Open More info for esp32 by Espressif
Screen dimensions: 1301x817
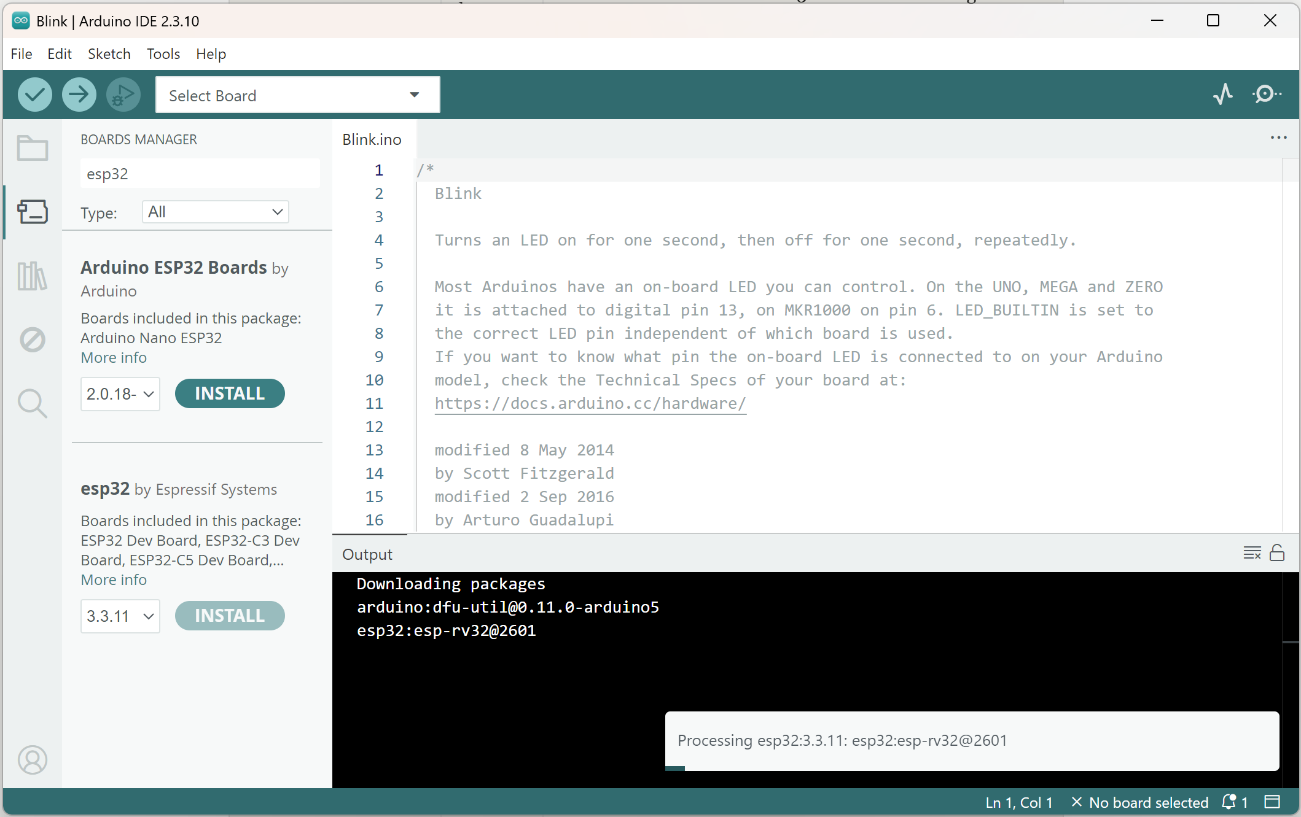click(114, 580)
